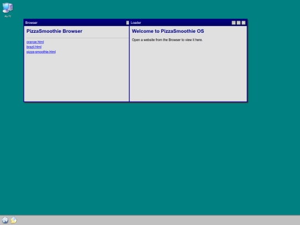Select the Loader window title bar

pos(188,23)
